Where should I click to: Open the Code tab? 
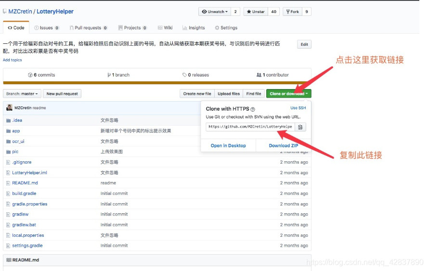pyautogui.click(x=16, y=28)
